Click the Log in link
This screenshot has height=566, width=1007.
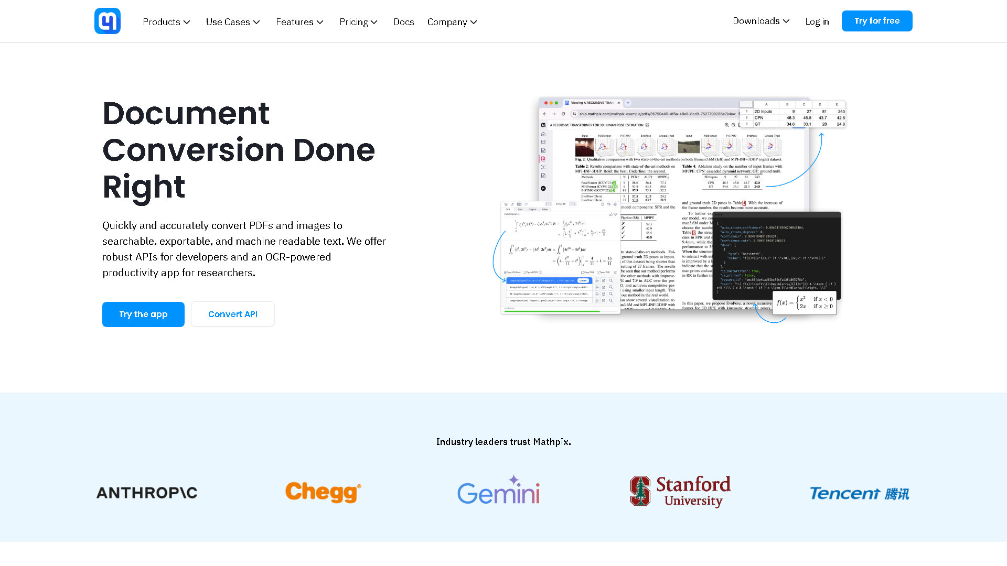point(817,21)
